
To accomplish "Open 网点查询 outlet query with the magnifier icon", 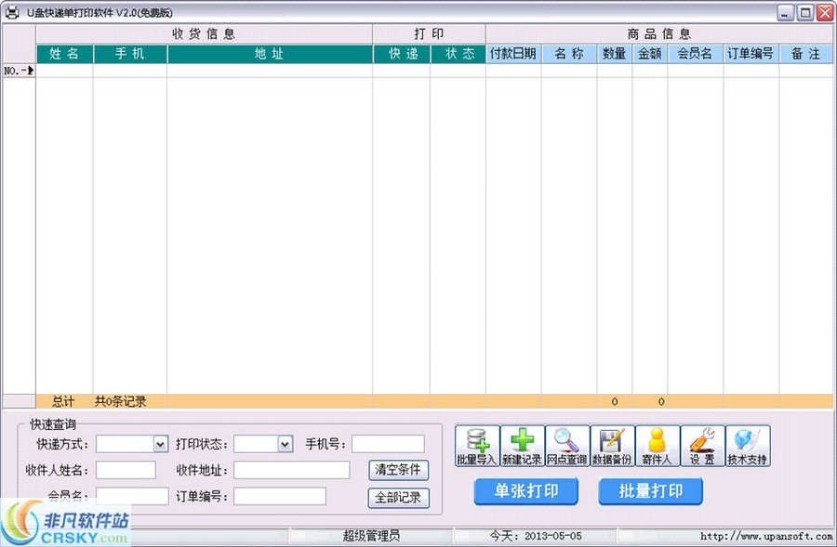I will point(565,444).
